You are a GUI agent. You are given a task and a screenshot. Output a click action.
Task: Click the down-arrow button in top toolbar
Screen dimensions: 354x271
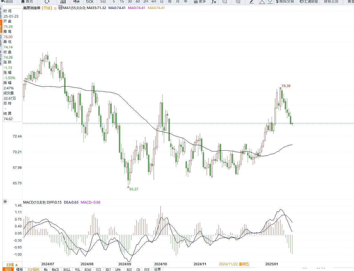point(270,2)
